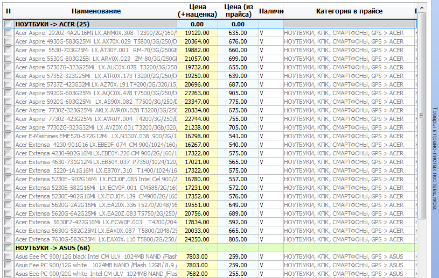Click category cell of Acer Extensa 7630G row
This screenshot has width=439, height=278.
tap(349, 239)
